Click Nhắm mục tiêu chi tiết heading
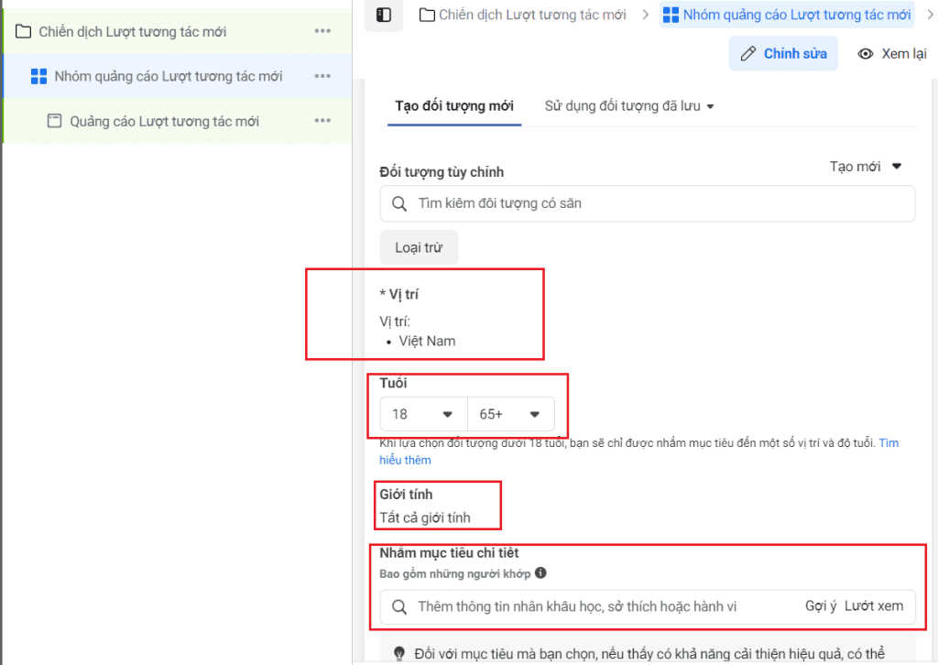The height and width of the screenshot is (665, 938). tap(449, 553)
